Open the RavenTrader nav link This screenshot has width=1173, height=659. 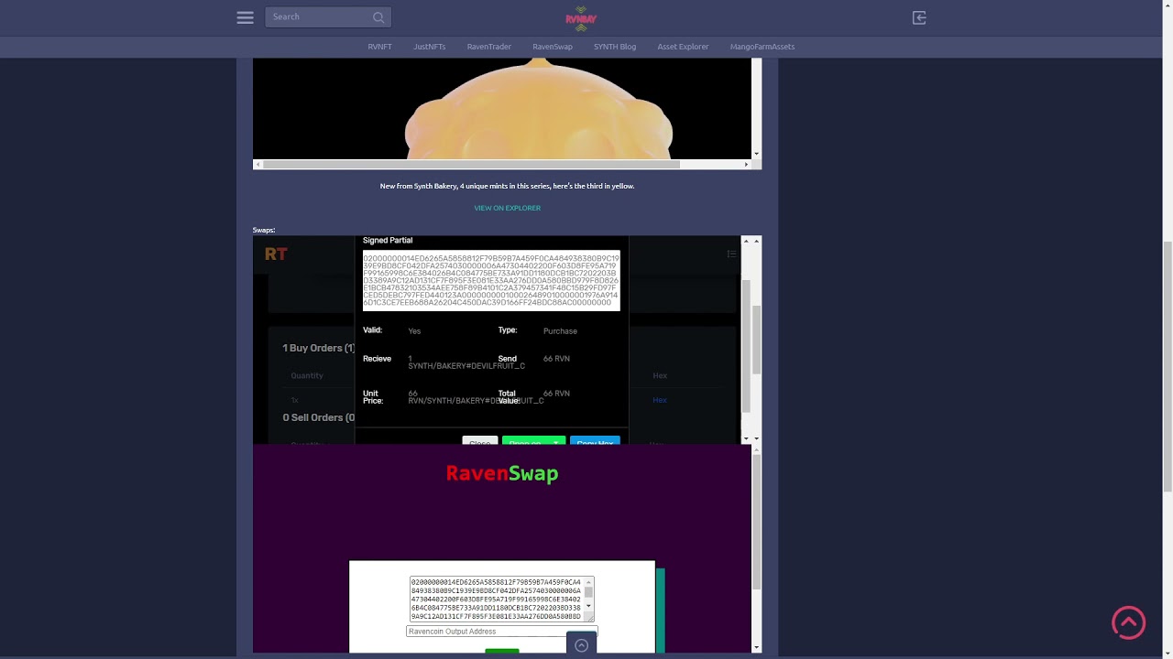[x=489, y=47]
